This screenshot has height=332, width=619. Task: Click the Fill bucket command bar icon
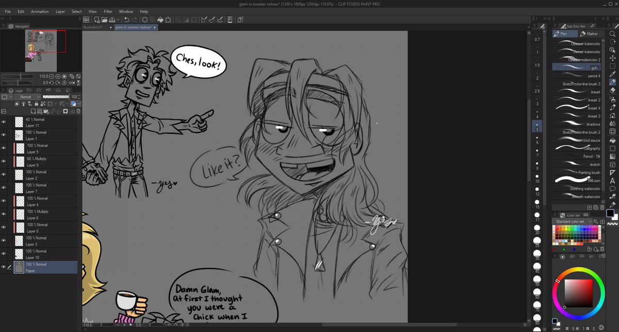pyautogui.click(x=160, y=20)
